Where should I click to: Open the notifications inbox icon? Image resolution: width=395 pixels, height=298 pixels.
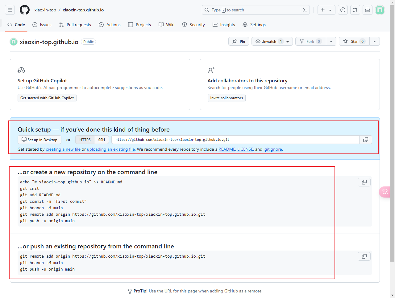click(x=368, y=10)
